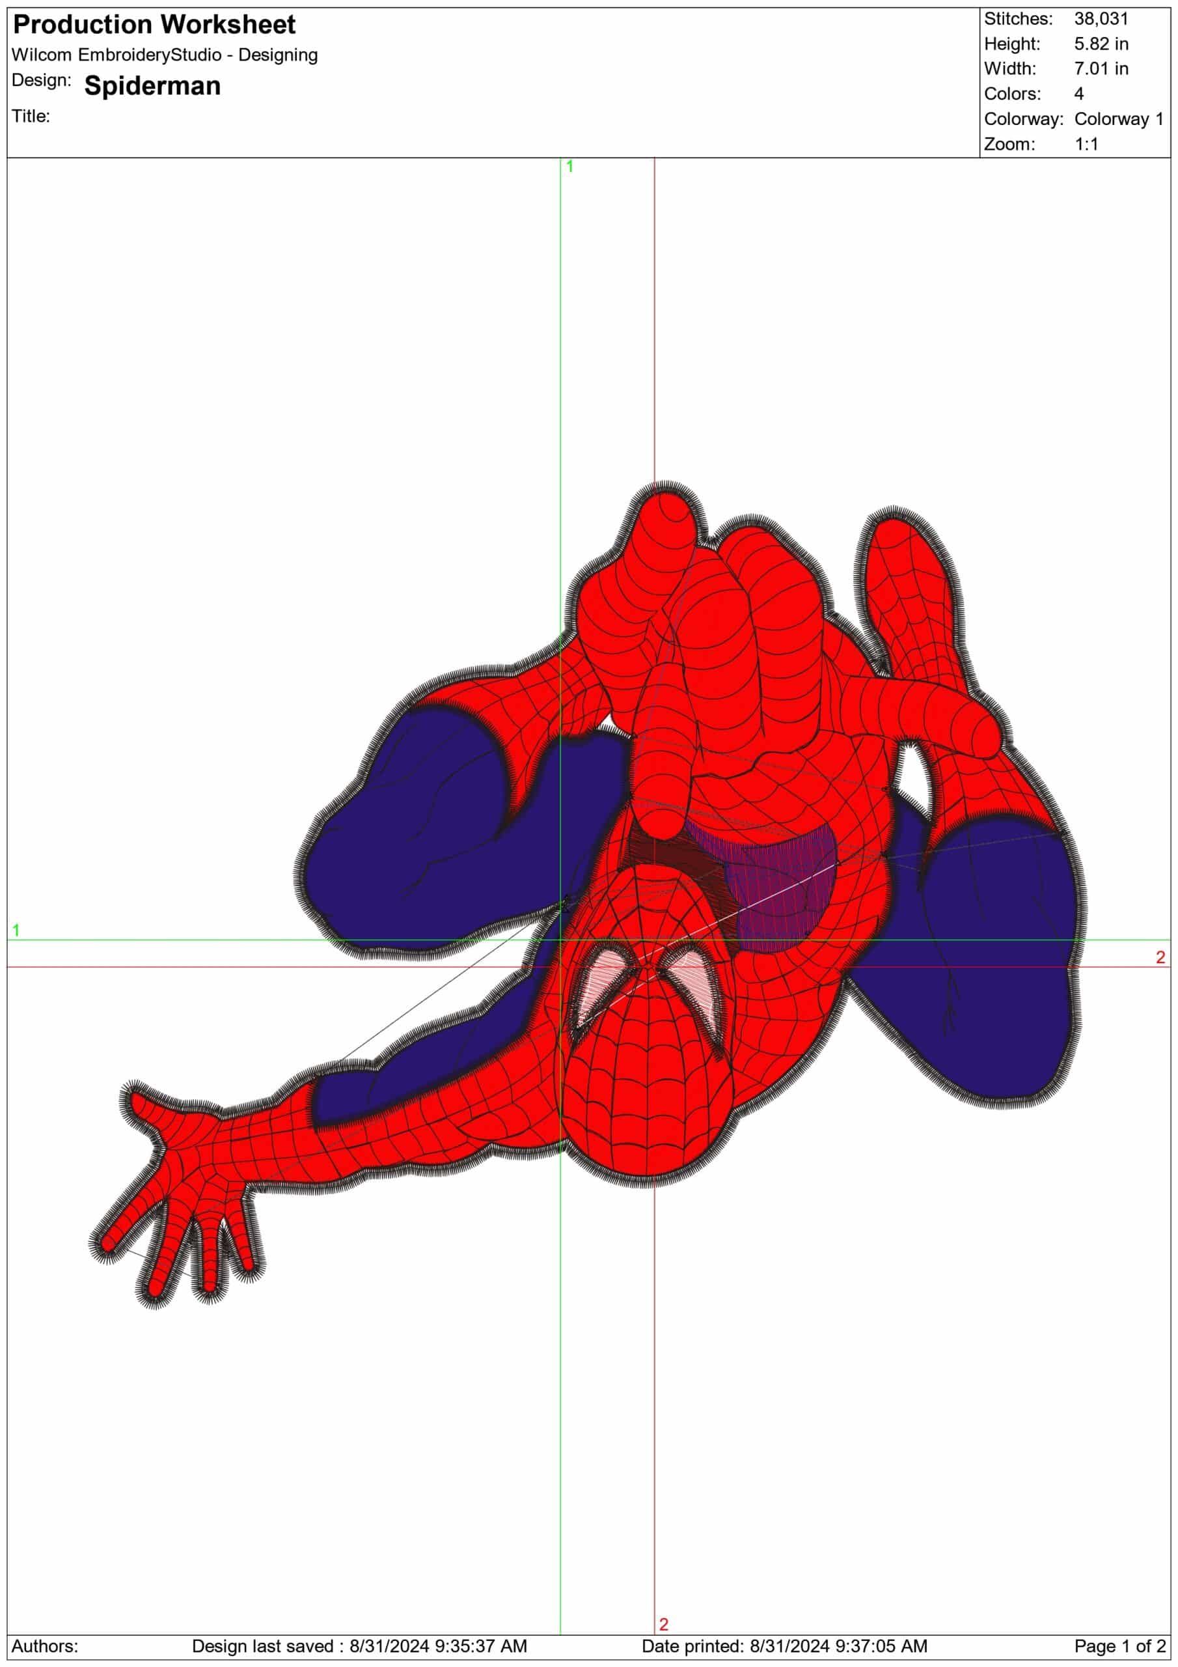This screenshot has width=1178, height=1667.
Task: Click the stitch count 38,031
Action: coord(1101,19)
